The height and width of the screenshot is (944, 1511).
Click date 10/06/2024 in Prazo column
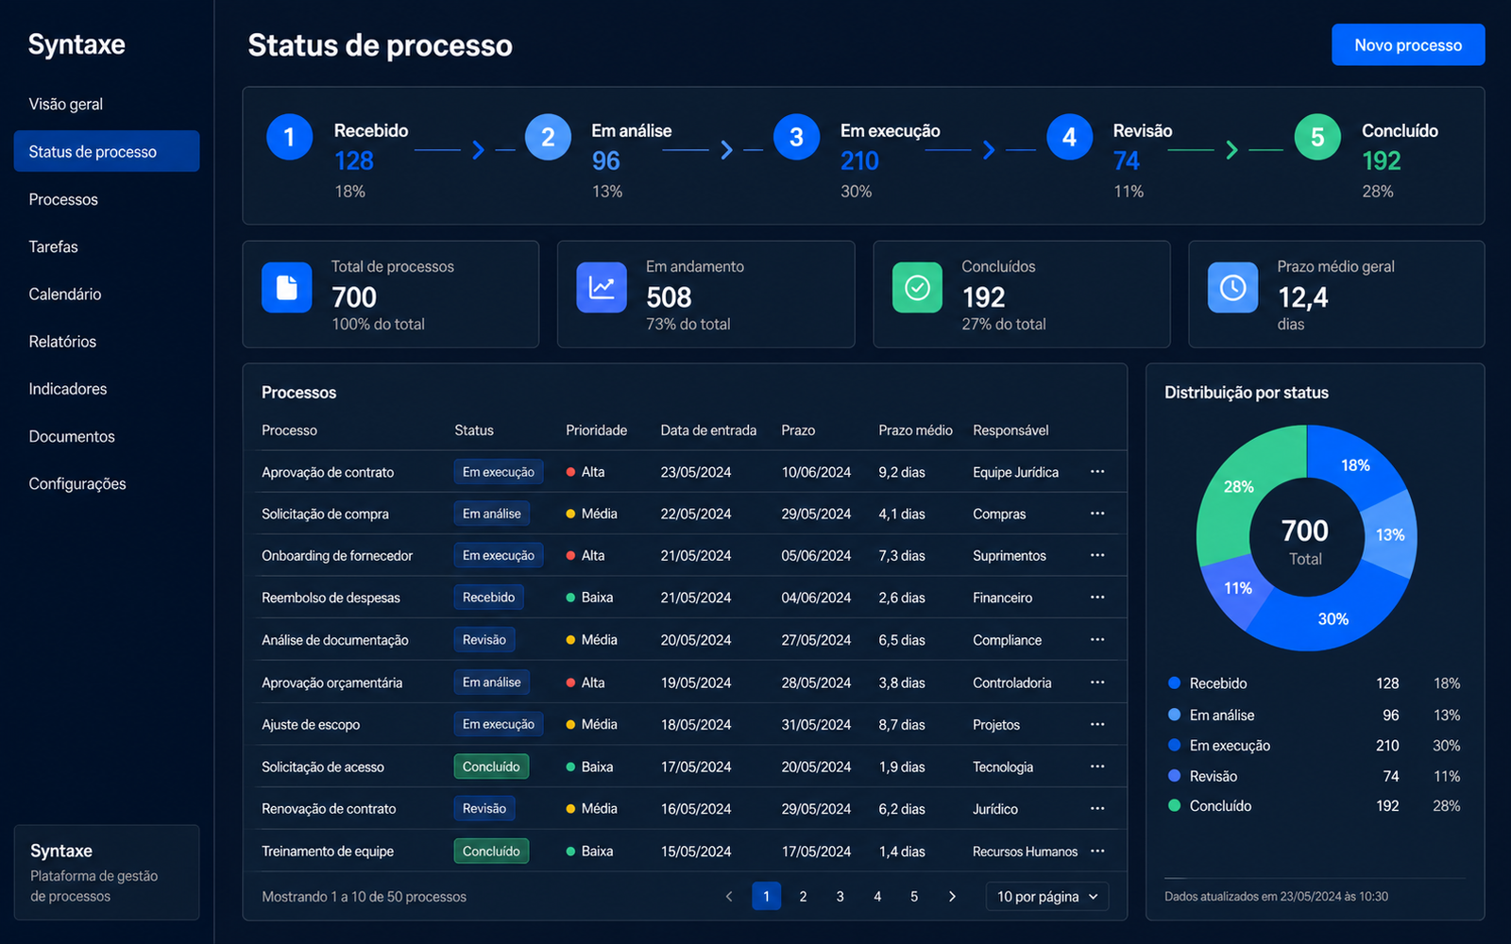click(816, 472)
